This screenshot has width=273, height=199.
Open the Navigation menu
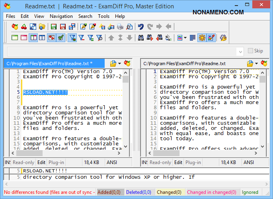[x=61, y=16]
